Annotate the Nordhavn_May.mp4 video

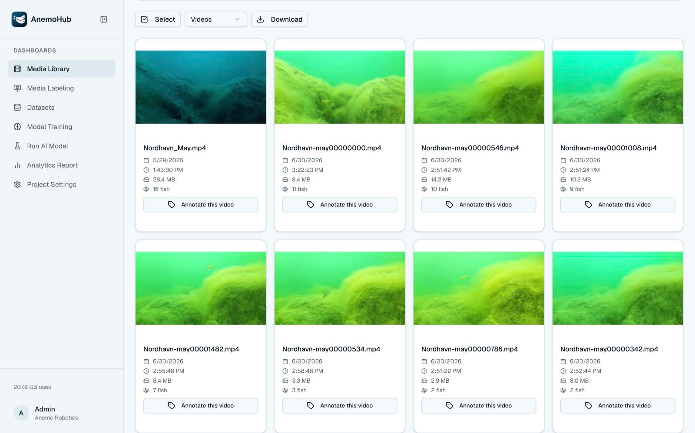tap(201, 205)
